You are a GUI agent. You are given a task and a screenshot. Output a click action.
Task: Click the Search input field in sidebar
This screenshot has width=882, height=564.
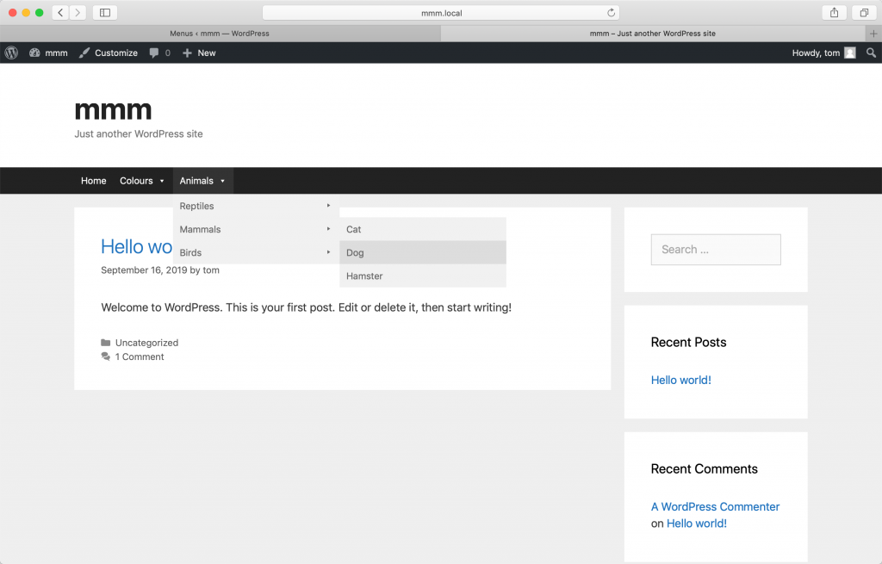pos(716,250)
